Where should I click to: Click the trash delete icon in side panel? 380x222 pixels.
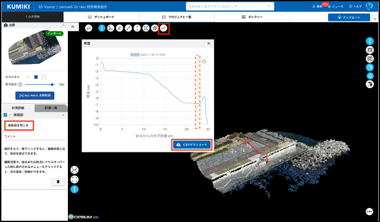(x=58, y=181)
